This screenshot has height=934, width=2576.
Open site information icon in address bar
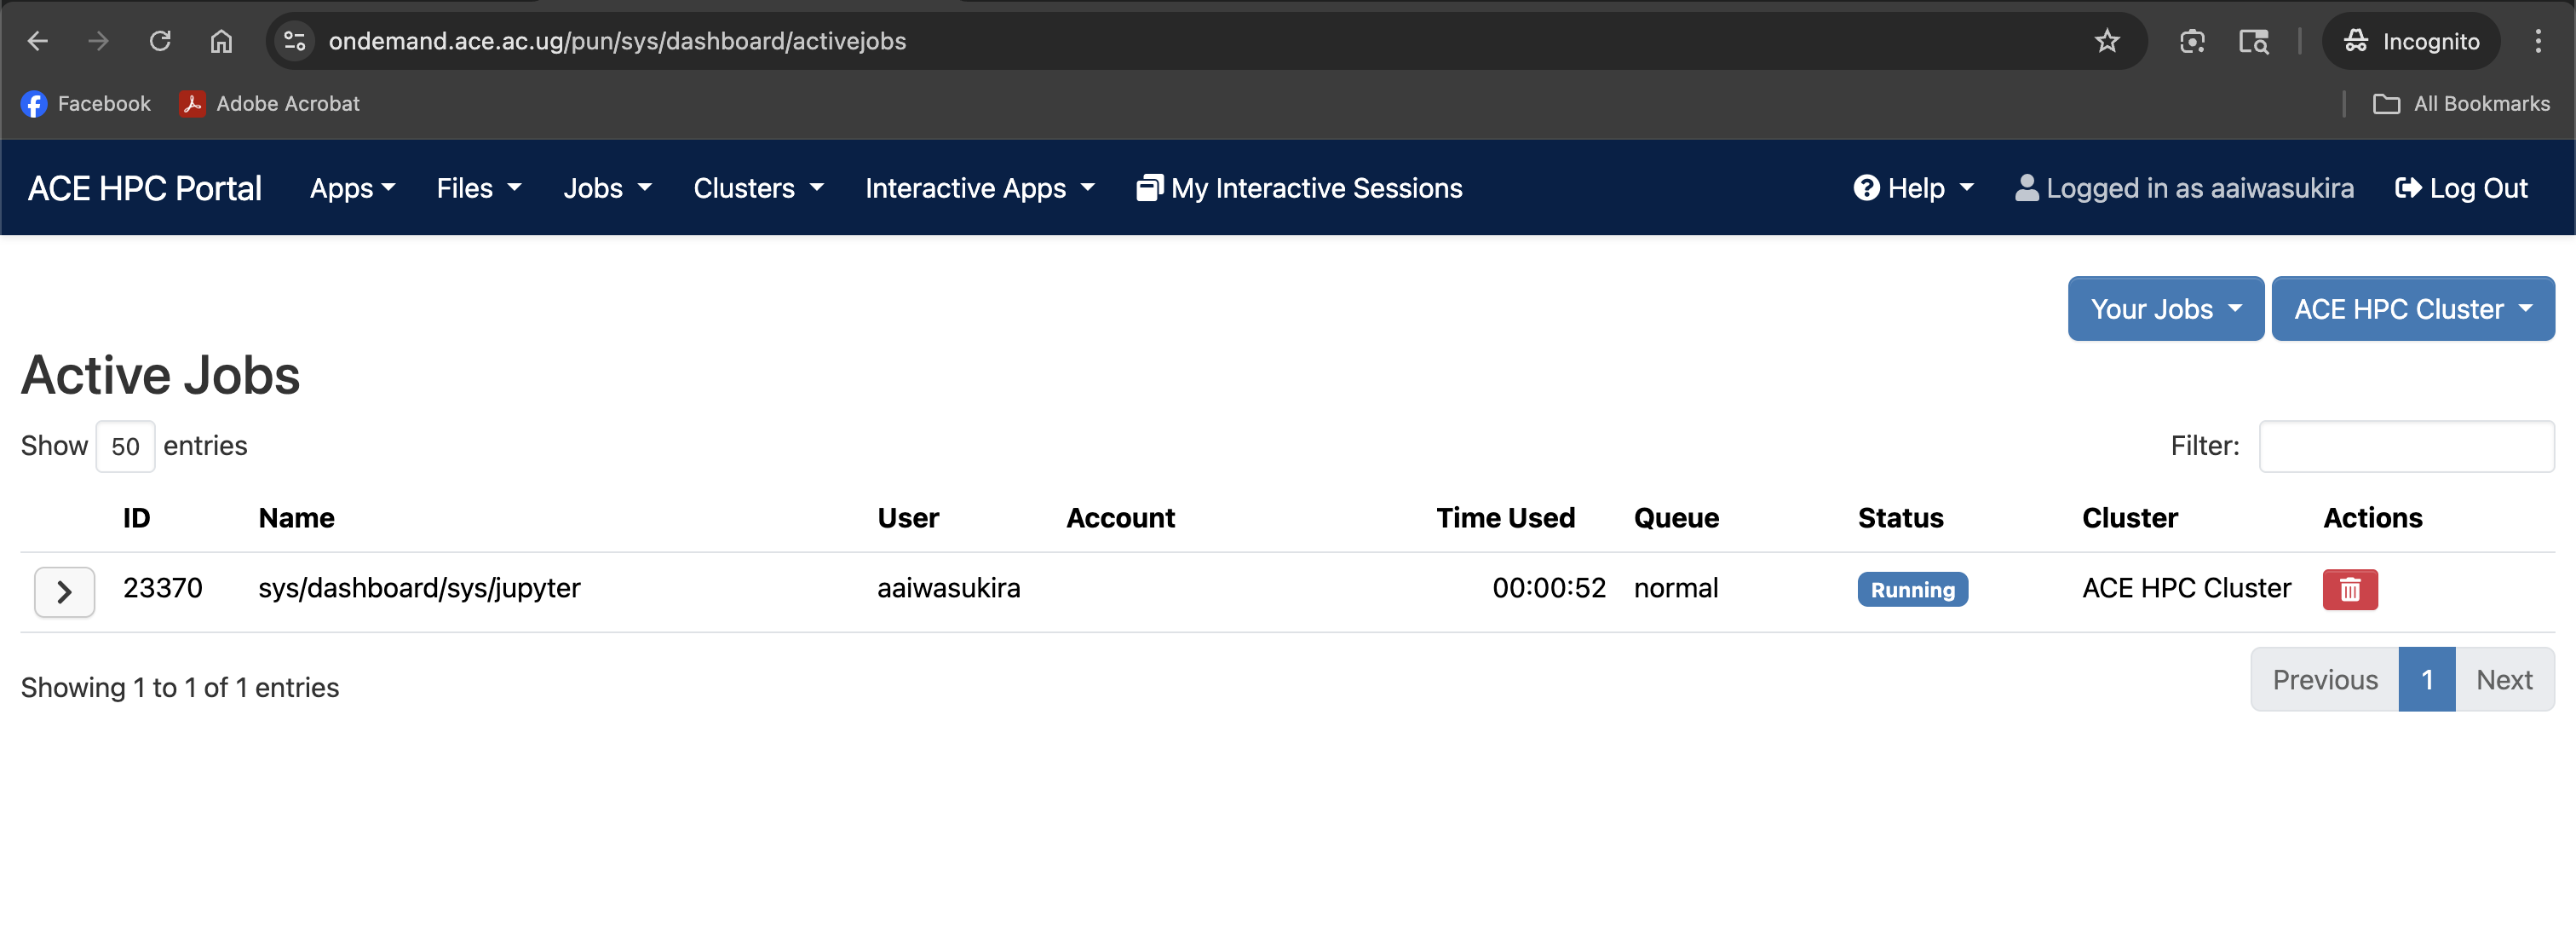pos(294,41)
